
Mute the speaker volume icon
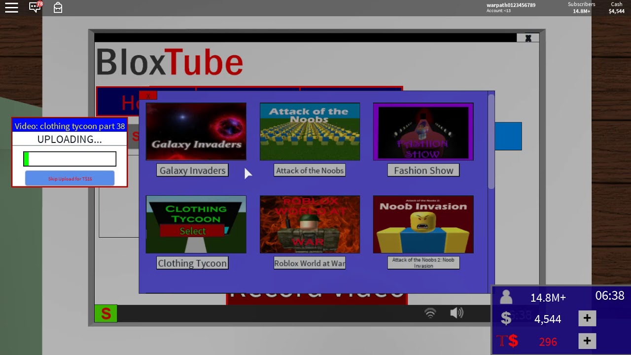456,313
